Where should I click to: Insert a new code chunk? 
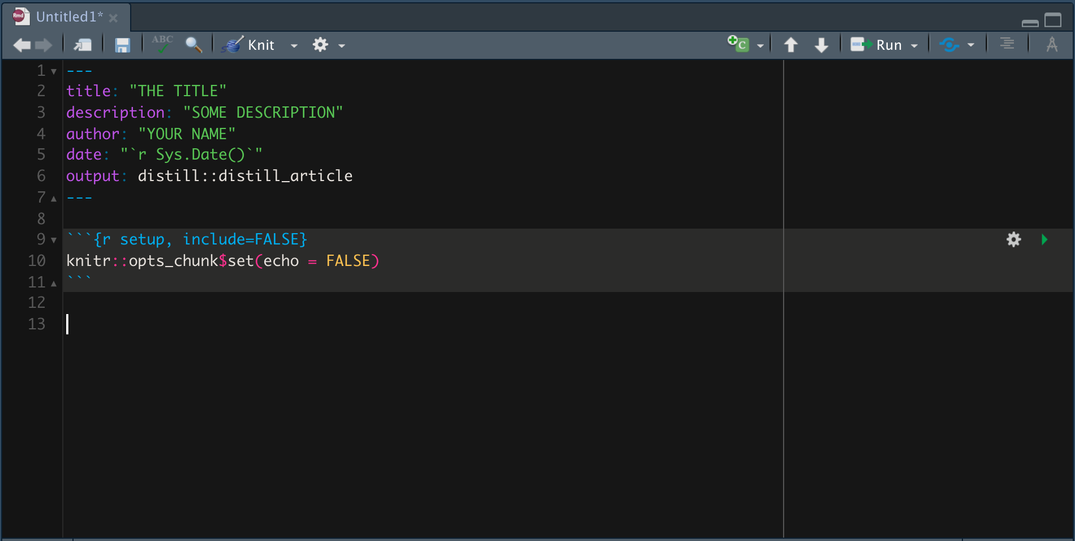click(738, 44)
